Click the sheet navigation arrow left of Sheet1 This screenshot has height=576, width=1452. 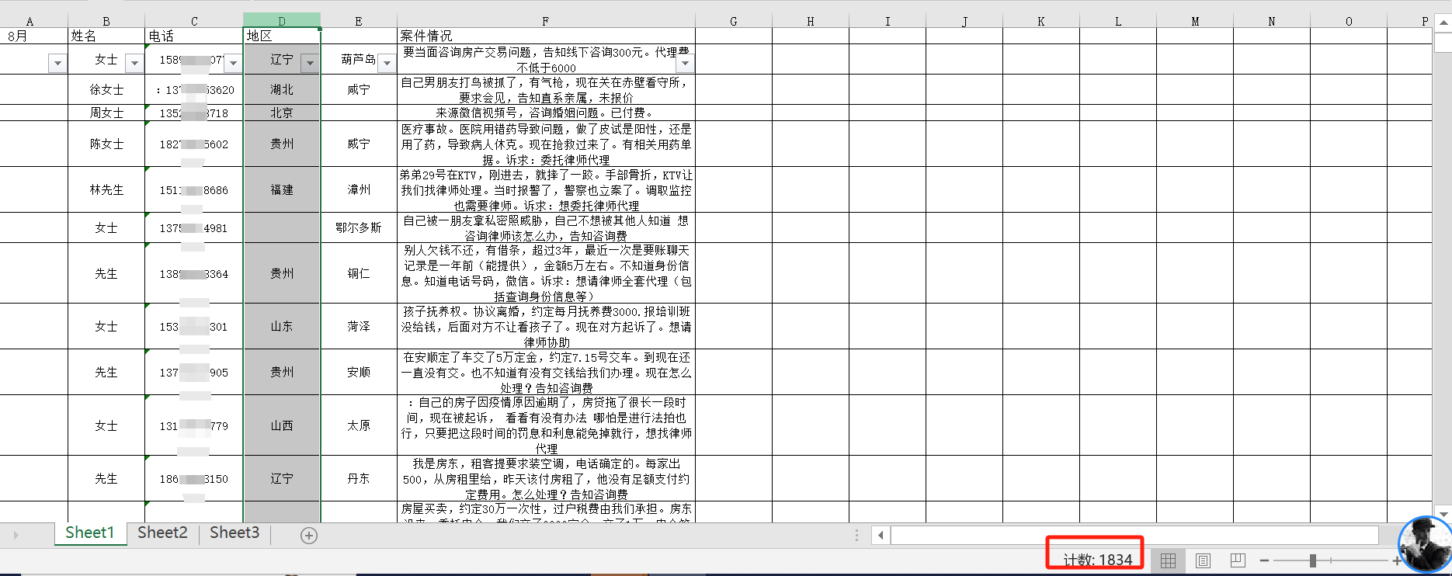tap(16, 535)
